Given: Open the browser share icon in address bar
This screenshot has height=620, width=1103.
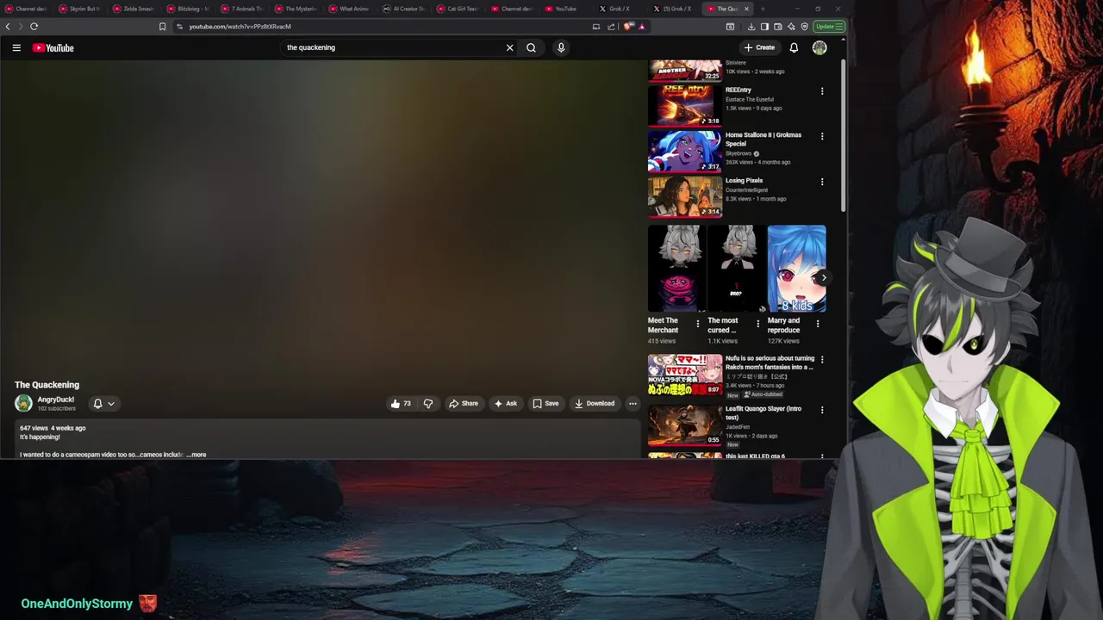Looking at the screenshot, I should 611,27.
